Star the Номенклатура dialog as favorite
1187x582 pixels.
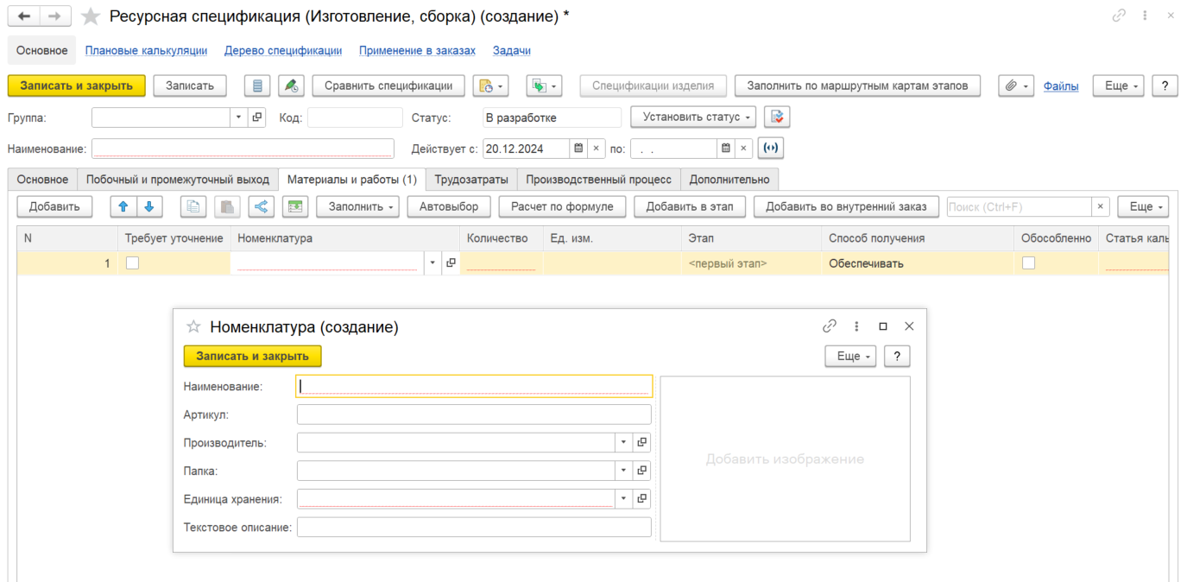(x=193, y=326)
